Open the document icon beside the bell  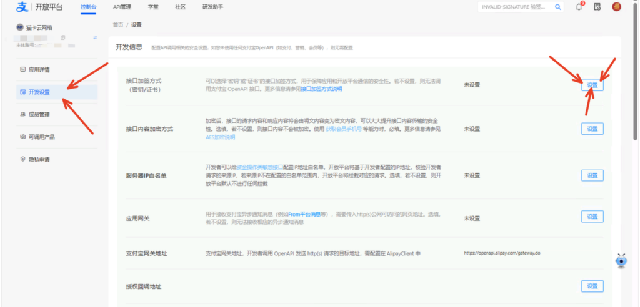(597, 7)
